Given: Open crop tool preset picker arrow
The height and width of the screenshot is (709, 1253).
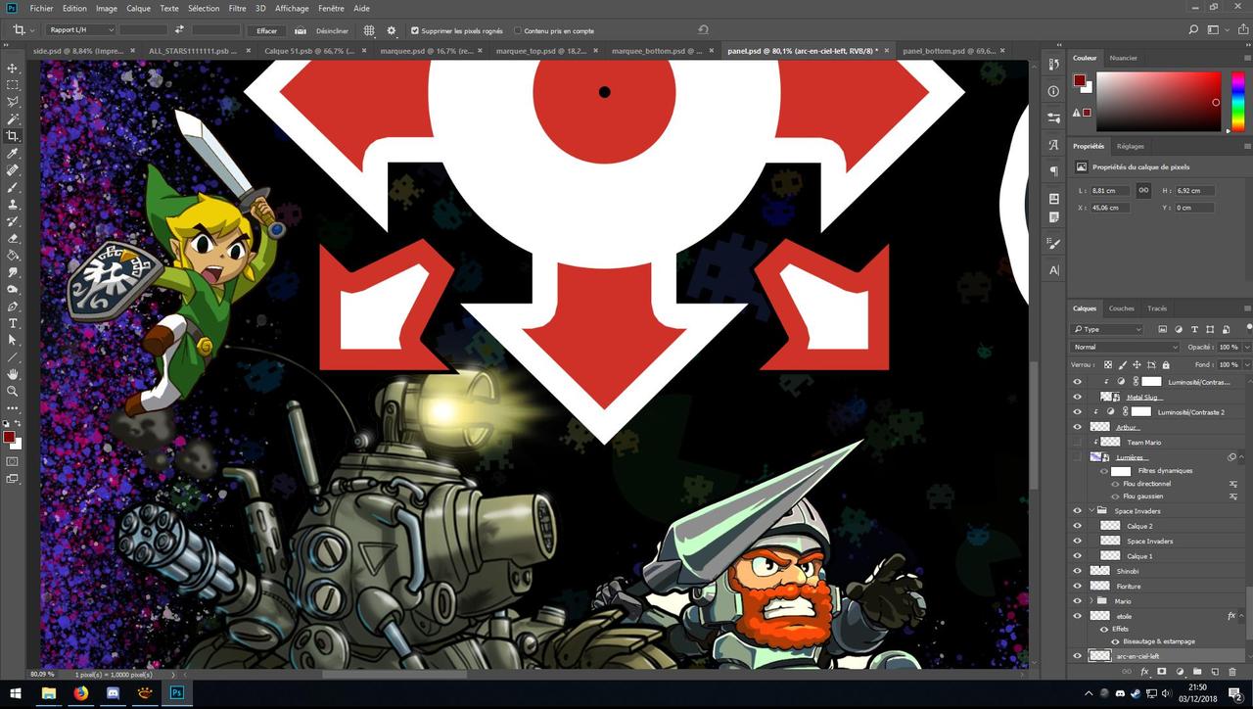Looking at the screenshot, I should [x=32, y=30].
